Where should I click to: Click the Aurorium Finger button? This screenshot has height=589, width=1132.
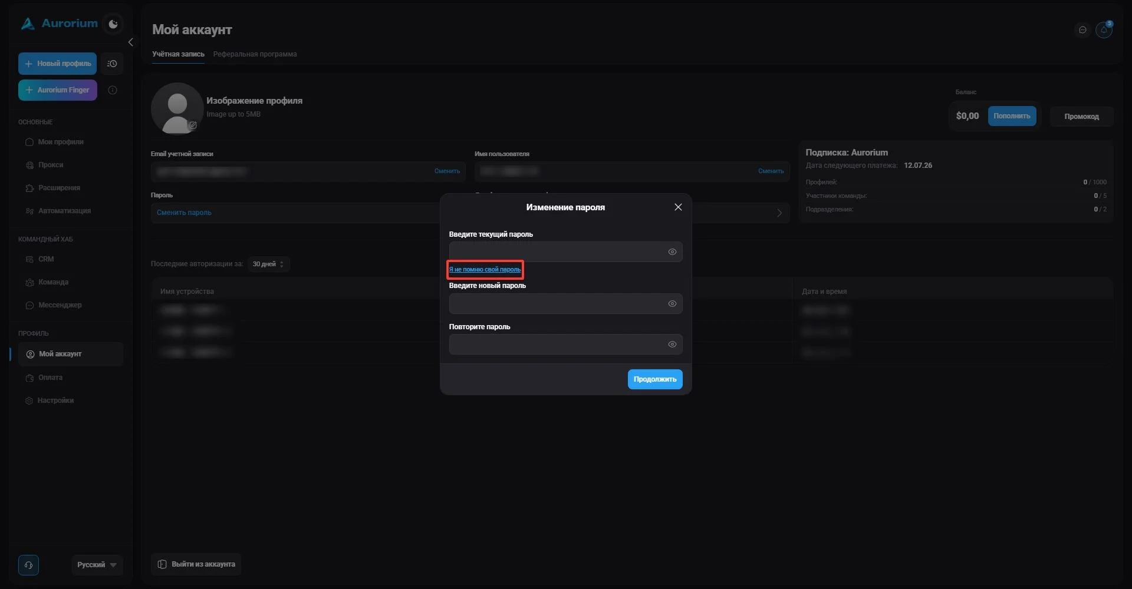pos(57,90)
